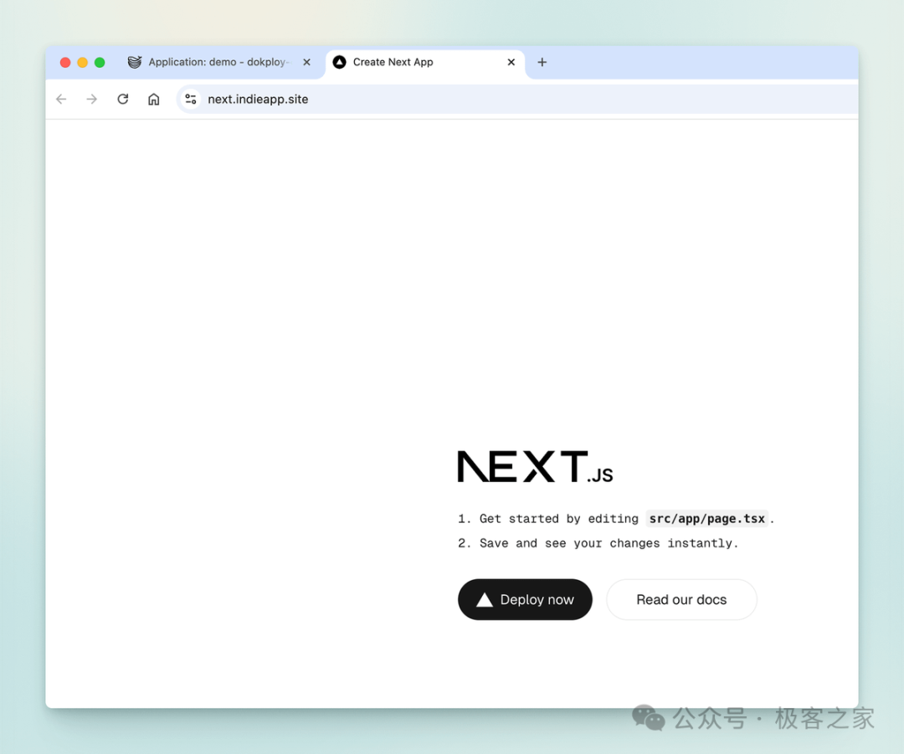
Task: Close the window with the red button
Action: point(65,62)
